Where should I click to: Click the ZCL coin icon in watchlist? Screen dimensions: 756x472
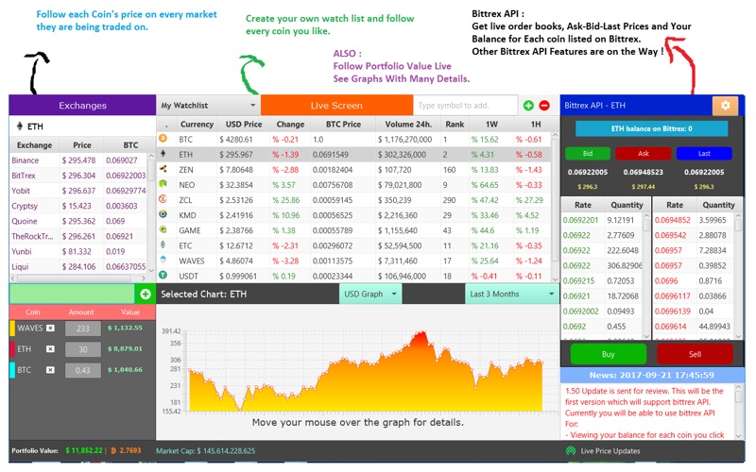click(163, 199)
